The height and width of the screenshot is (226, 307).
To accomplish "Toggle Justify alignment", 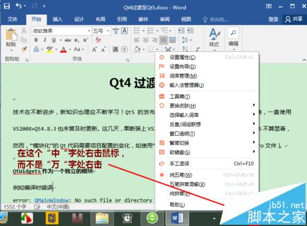I will click(x=163, y=40).
